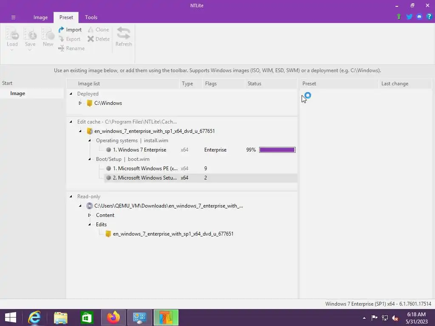Click the Type column header

pyautogui.click(x=191, y=84)
